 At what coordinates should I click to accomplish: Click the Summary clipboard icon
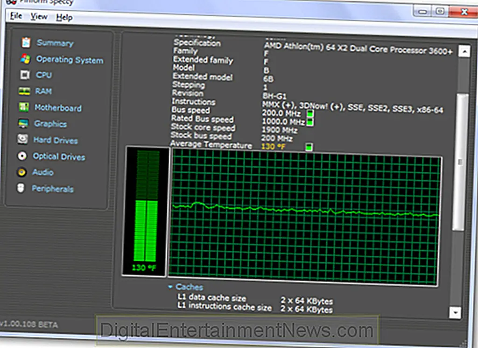tap(26, 43)
